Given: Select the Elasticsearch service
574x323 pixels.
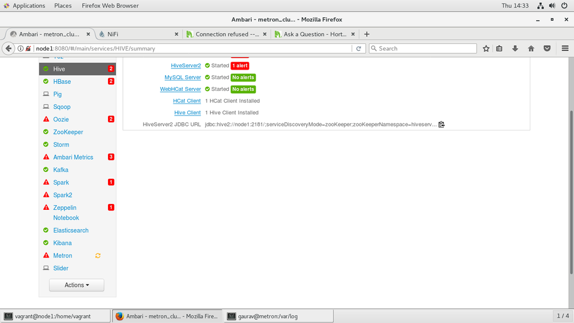Looking at the screenshot, I should click(71, 230).
